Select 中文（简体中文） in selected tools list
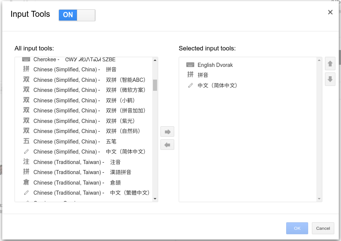341x241 pixels. click(x=217, y=86)
